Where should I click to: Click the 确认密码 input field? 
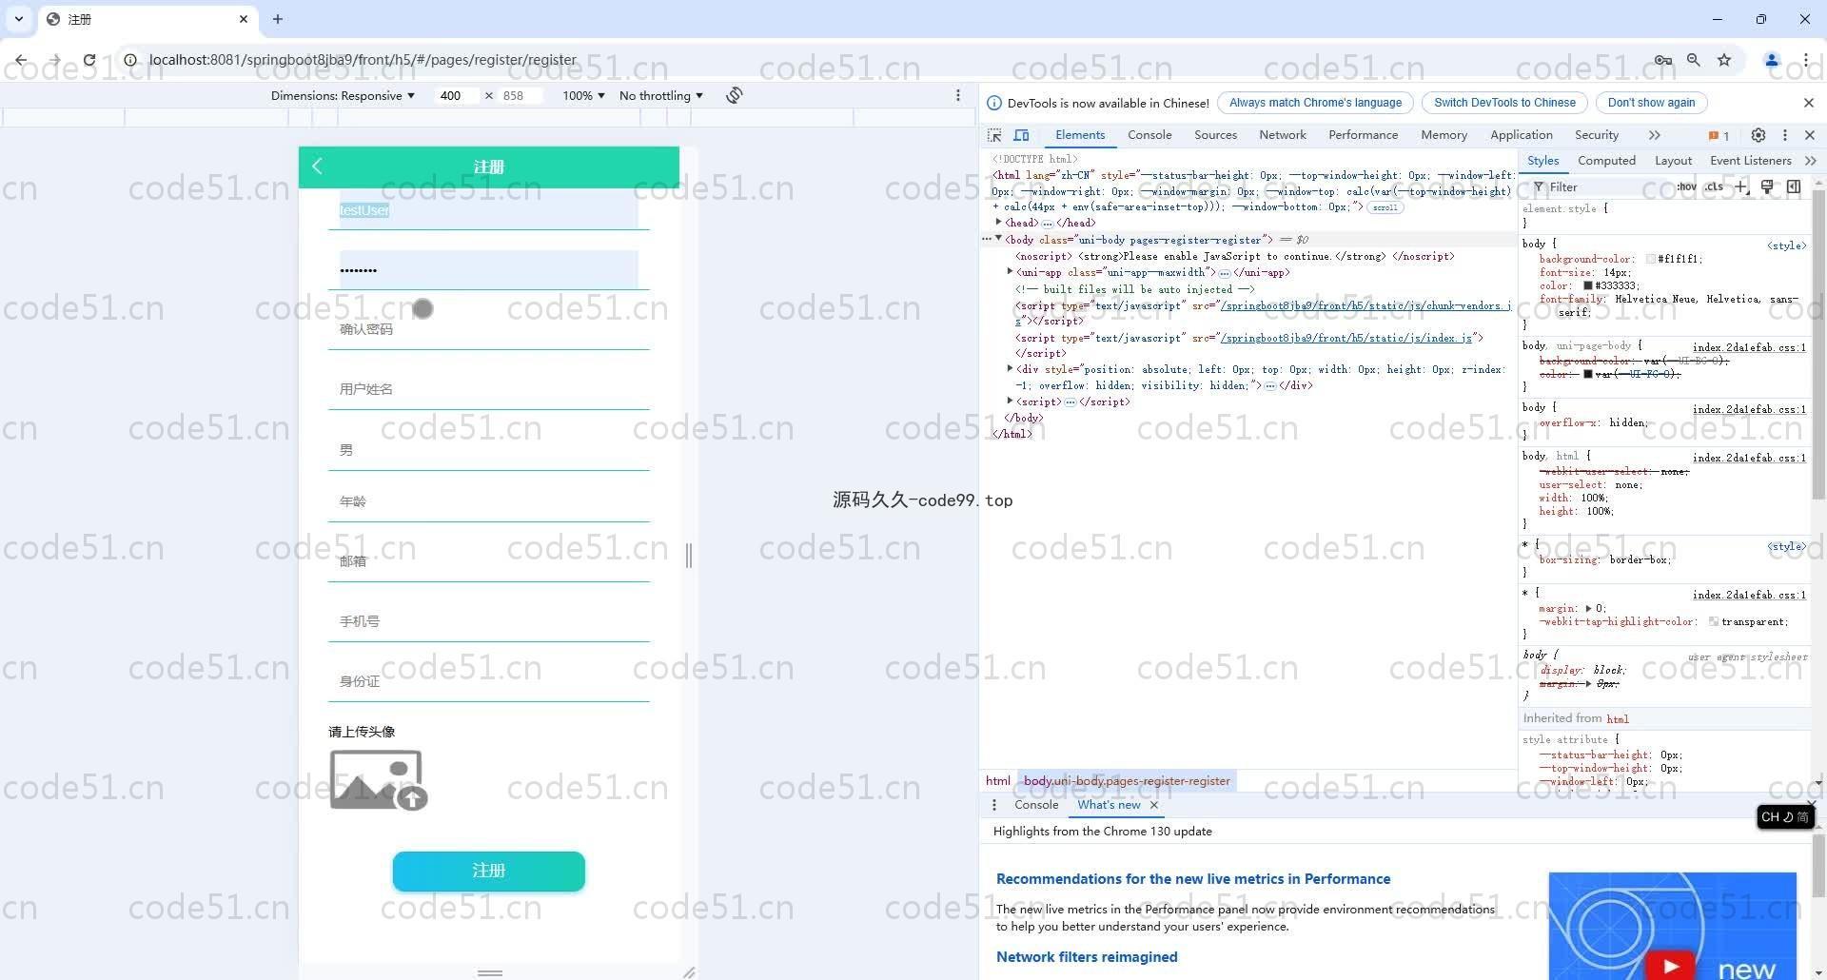click(x=489, y=329)
